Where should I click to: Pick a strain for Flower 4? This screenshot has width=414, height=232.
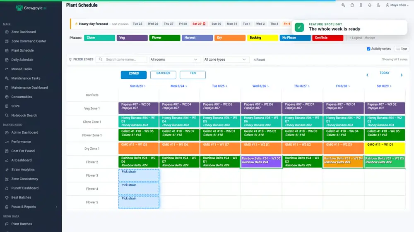point(139,189)
